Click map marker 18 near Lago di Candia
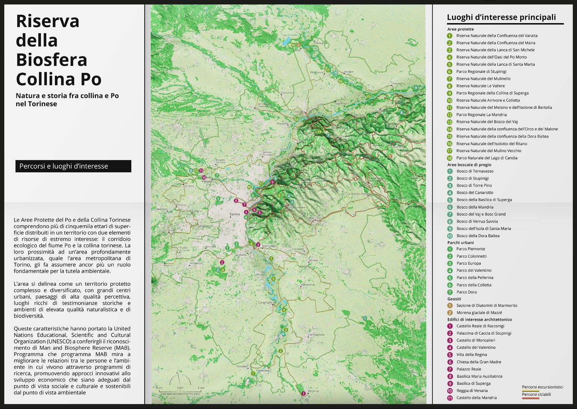This screenshot has width=577, height=409. click(x=293, y=45)
